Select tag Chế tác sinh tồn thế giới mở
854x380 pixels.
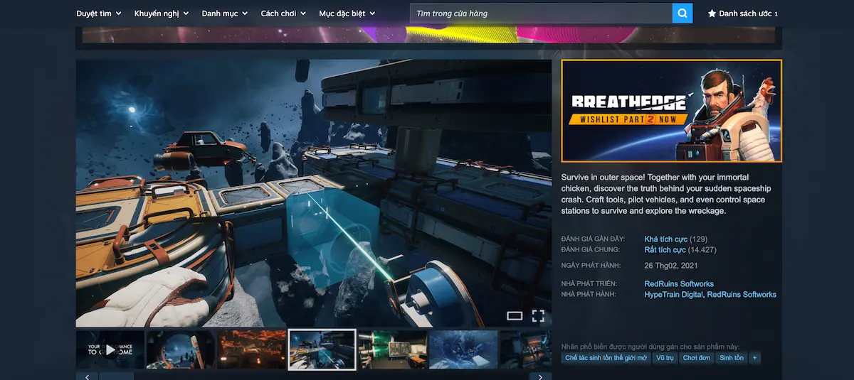(606, 358)
